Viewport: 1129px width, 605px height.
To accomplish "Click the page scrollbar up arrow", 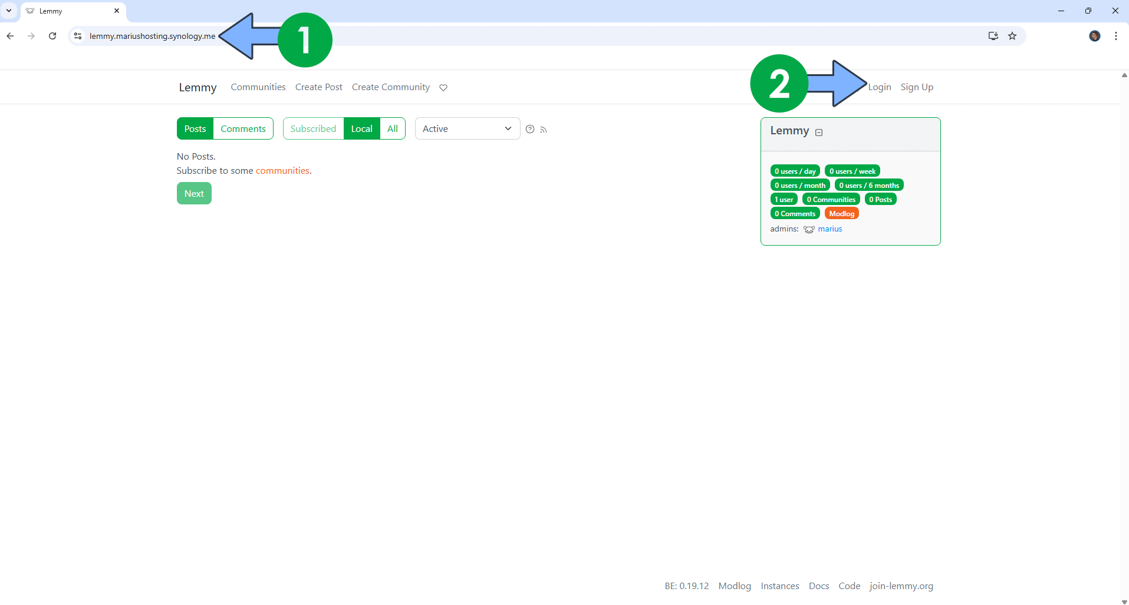I will [x=1124, y=75].
